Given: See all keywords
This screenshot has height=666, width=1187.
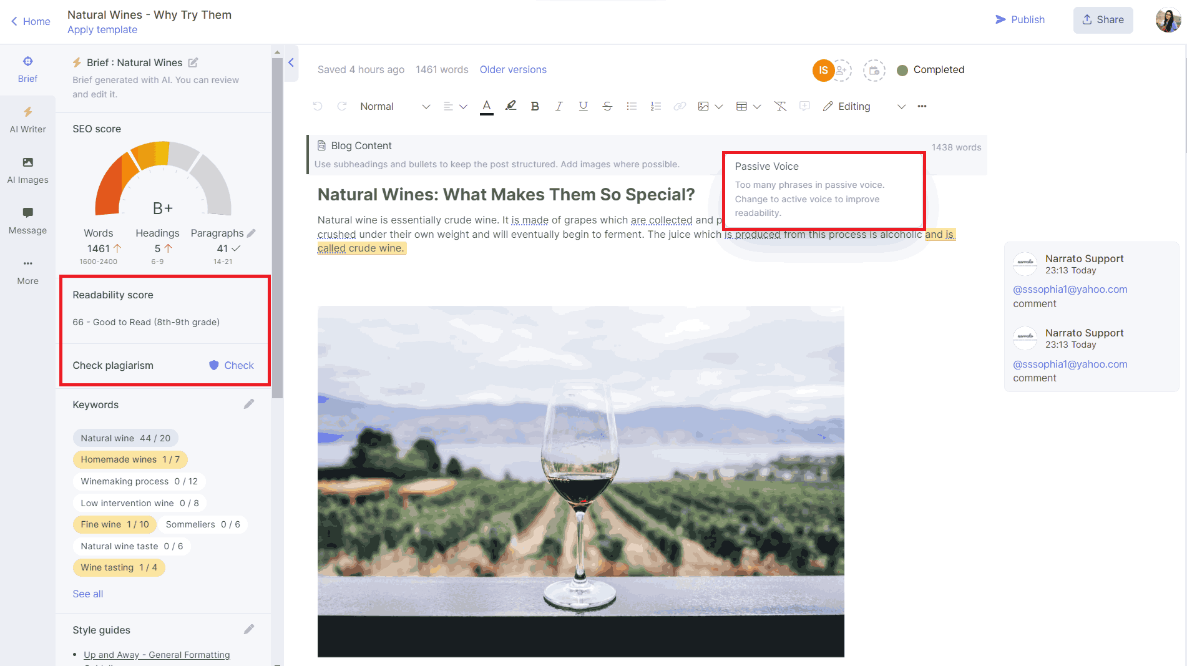Looking at the screenshot, I should point(87,594).
